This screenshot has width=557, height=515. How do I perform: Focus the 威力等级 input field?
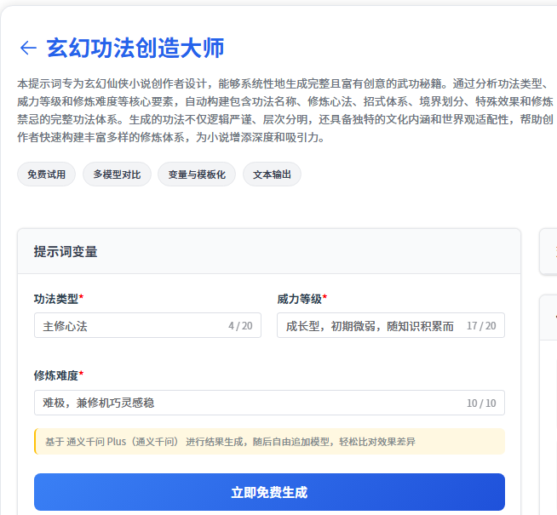click(x=370, y=325)
